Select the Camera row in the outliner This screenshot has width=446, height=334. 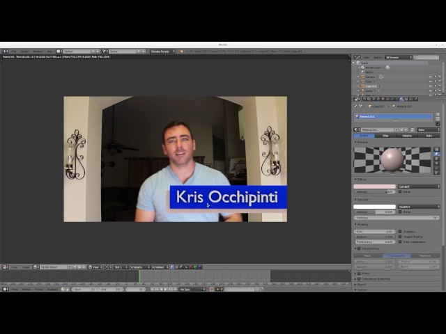tap(370, 77)
